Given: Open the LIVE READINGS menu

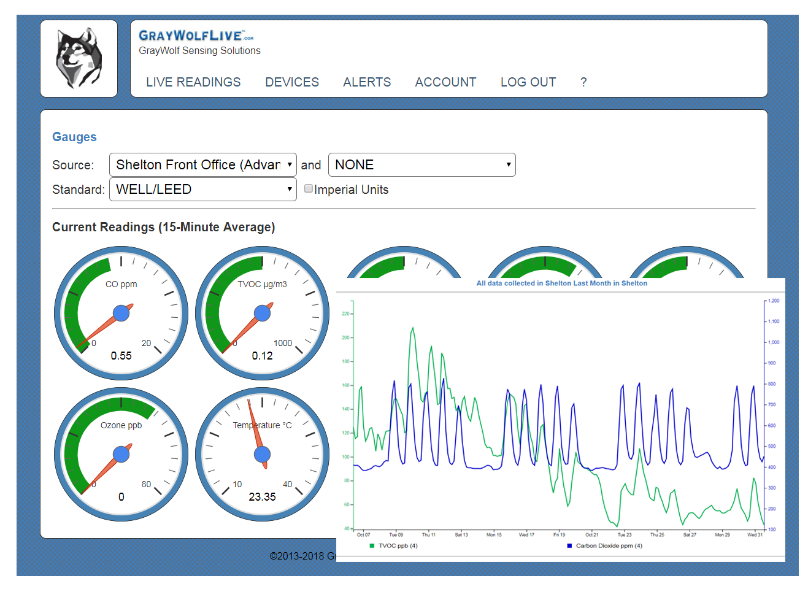Looking at the screenshot, I should click(x=193, y=82).
